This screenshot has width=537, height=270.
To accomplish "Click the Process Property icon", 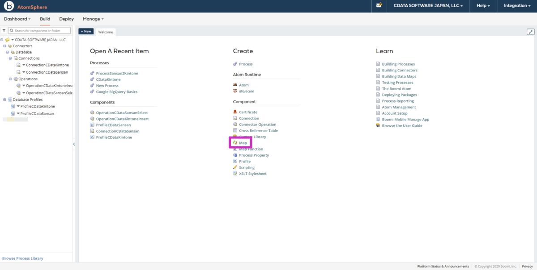I will coord(235,155).
